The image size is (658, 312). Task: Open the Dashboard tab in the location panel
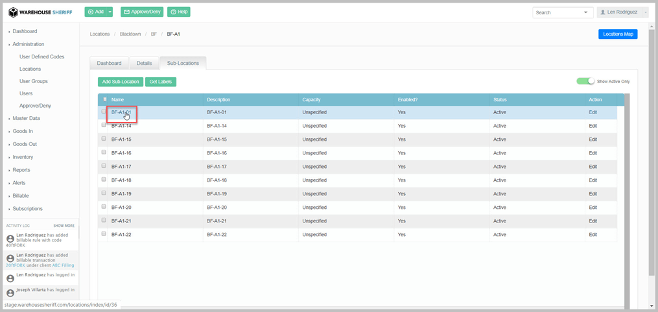click(109, 63)
